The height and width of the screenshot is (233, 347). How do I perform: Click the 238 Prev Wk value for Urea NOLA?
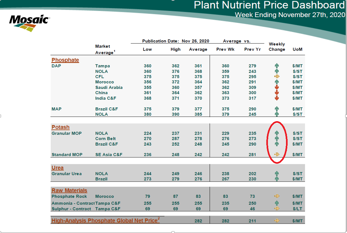(225, 174)
